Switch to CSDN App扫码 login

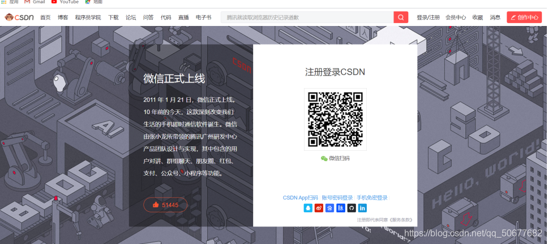coord(301,198)
